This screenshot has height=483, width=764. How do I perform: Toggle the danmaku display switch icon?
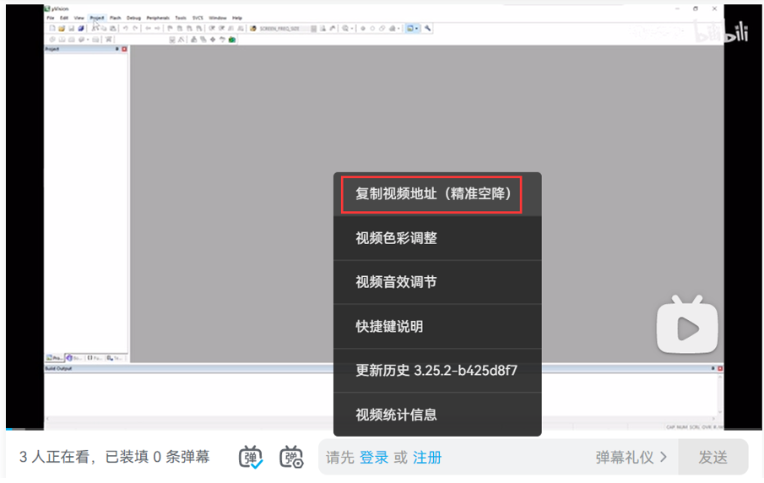tap(251, 457)
